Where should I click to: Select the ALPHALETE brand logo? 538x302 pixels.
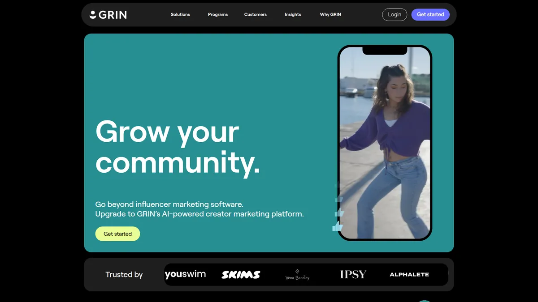click(x=409, y=275)
